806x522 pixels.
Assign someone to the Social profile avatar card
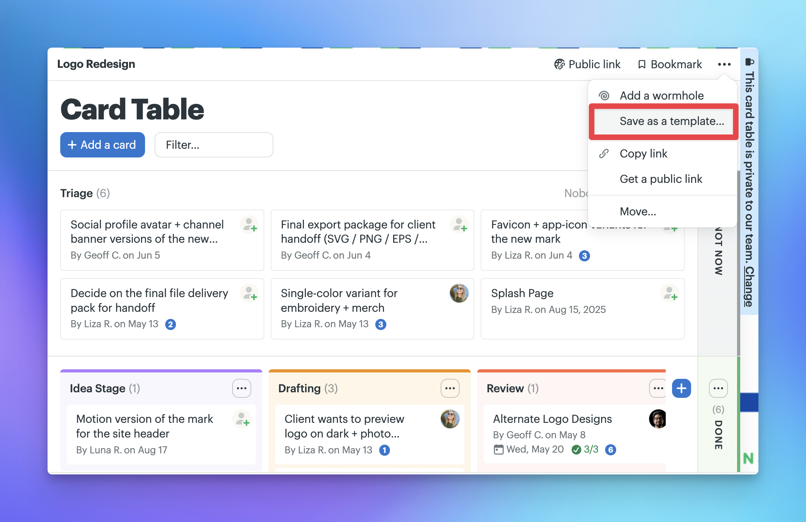point(249,225)
